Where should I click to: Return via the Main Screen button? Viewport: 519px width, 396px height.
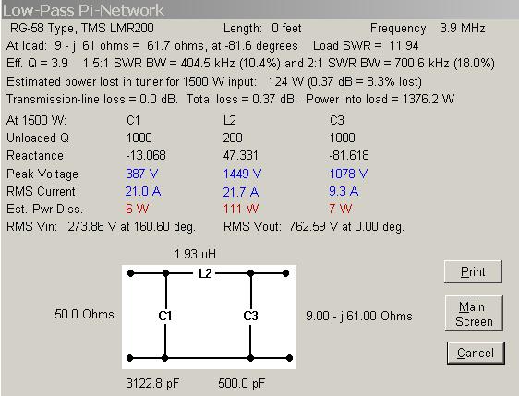pos(474,314)
